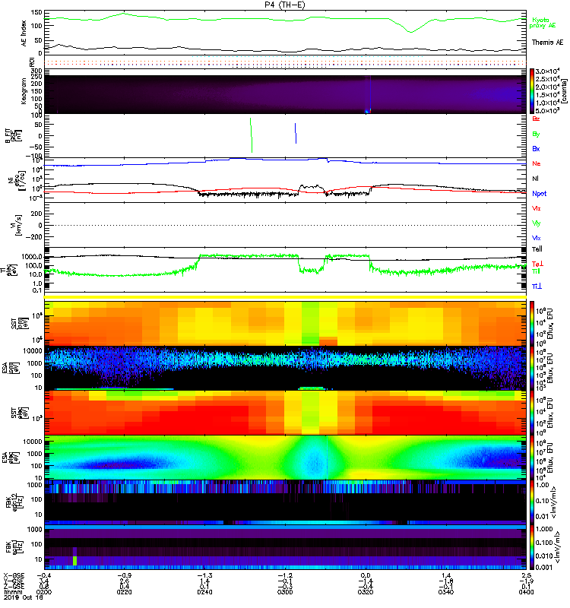Click the SST electrons Eflux color bar
The width and height of the screenshot is (570, 608).
532,413
